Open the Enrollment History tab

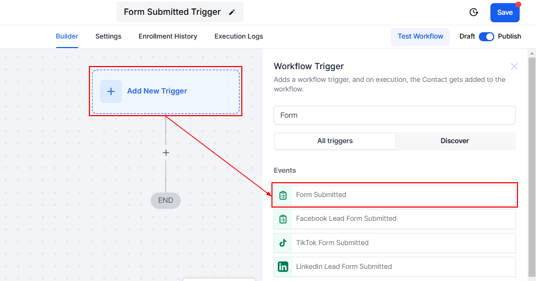pos(168,36)
